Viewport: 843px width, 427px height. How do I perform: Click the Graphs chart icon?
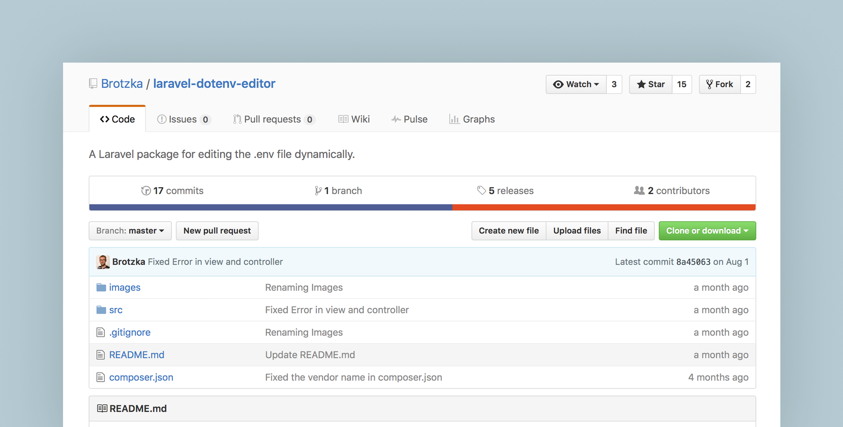(x=454, y=119)
